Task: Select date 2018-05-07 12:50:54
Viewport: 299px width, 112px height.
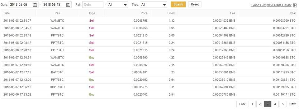Action: click(17, 58)
